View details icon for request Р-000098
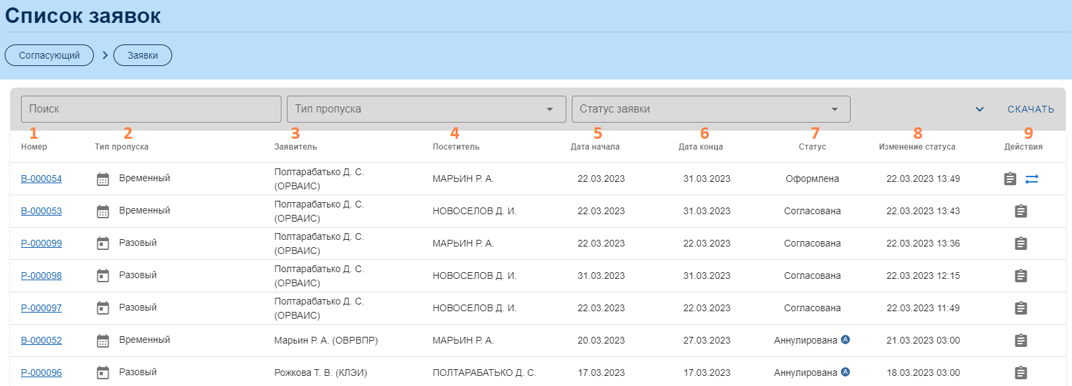1072x386 pixels. (x=1021, y=276)
